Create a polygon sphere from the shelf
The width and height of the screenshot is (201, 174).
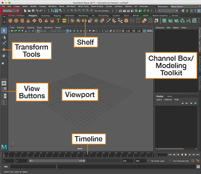(x=10, y=21)
